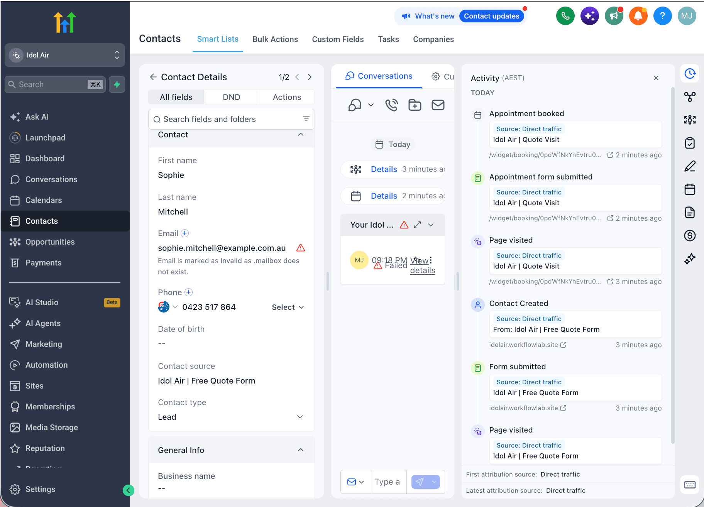704x507 pixels.
Task: Click the envelope email icon in Conversations toolbar
Action: [438, 105]
